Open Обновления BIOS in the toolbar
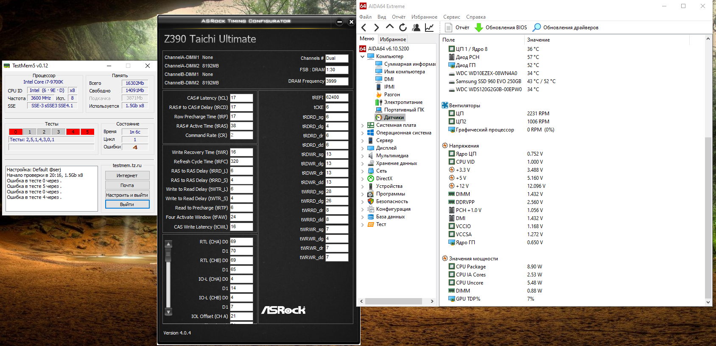This screenshot has height=346, width=716. click(501, 28)
